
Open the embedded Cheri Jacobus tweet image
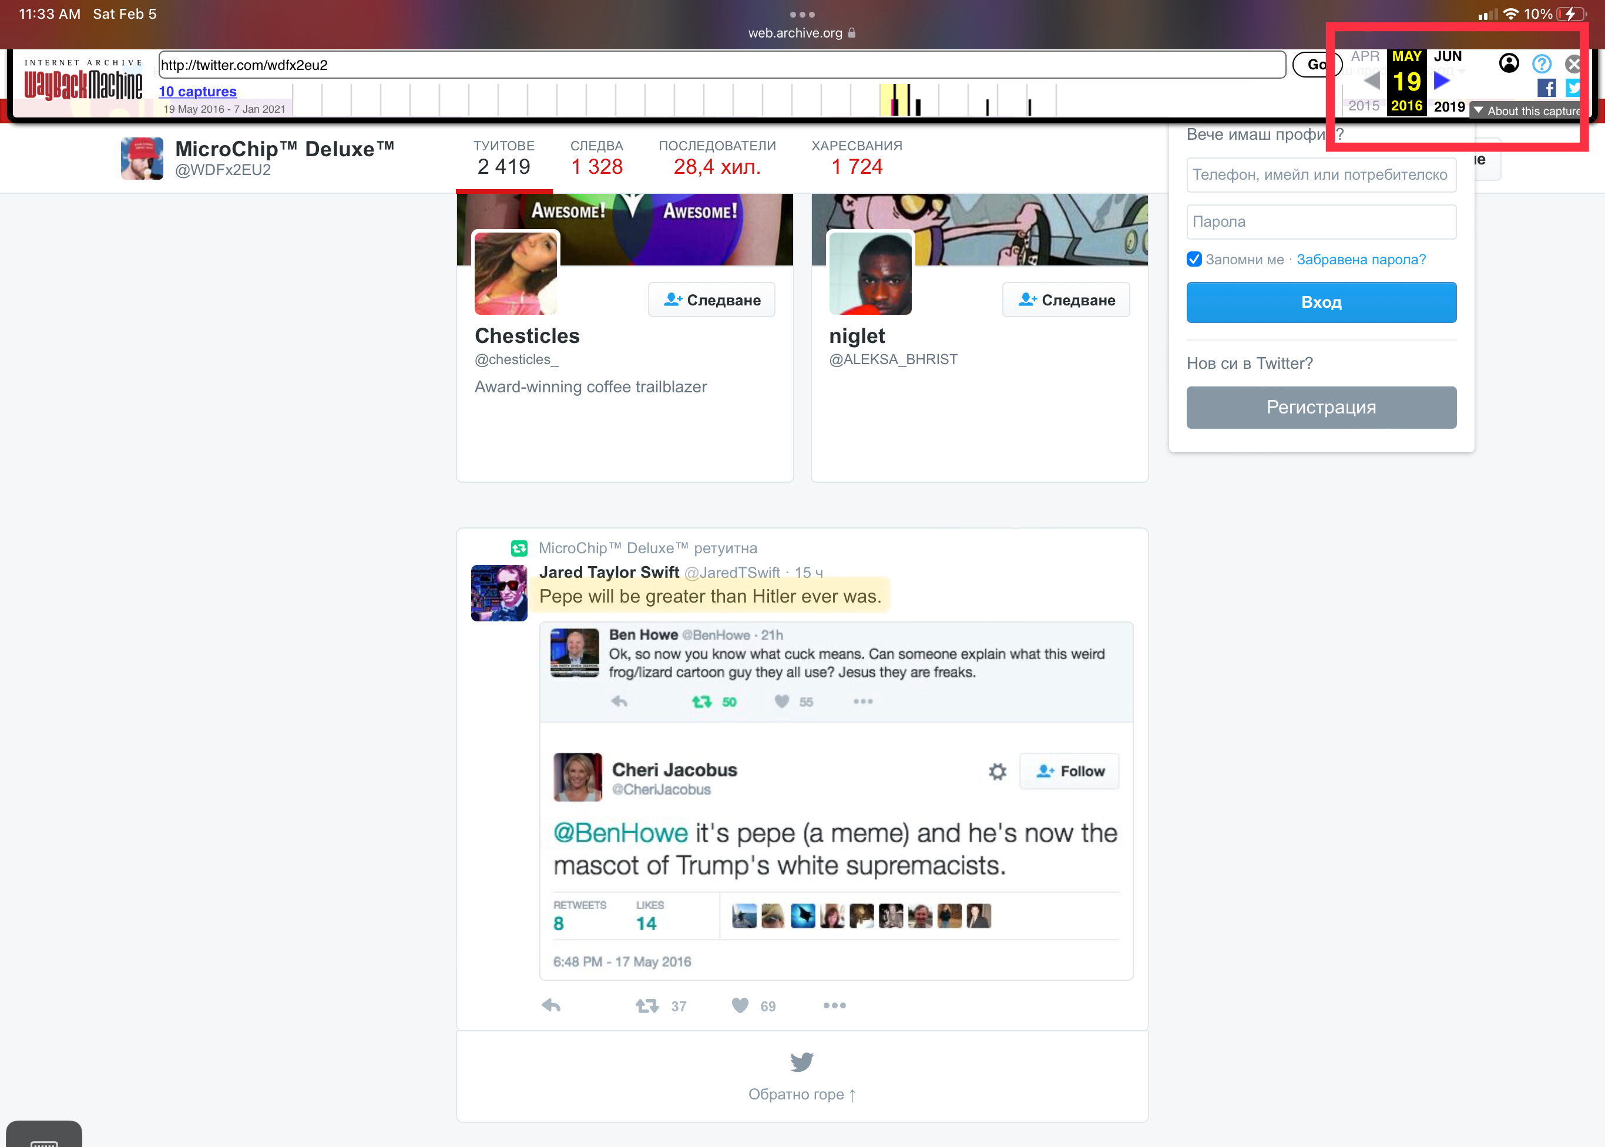coord(836,801)
